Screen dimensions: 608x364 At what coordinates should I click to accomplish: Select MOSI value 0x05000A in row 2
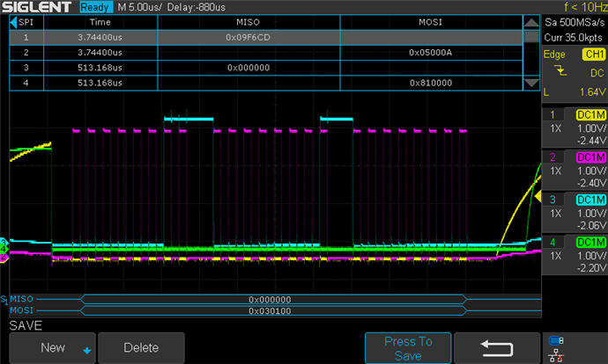pyautogui.click(x=430, y=53)
